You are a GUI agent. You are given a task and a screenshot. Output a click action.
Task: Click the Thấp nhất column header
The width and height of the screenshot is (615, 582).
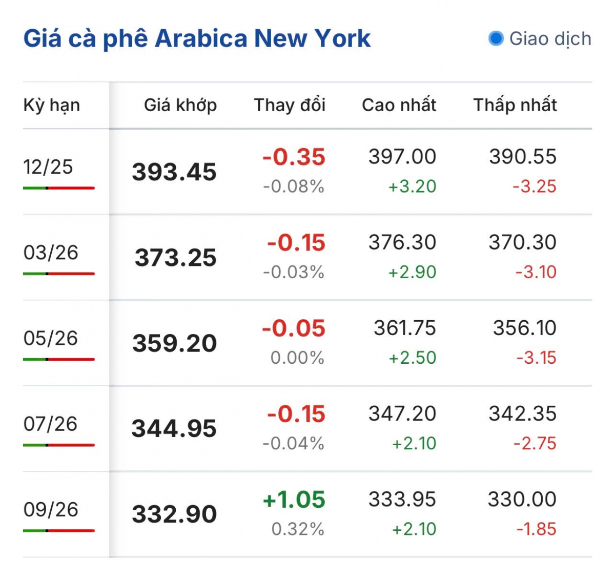tap(515, 105)
